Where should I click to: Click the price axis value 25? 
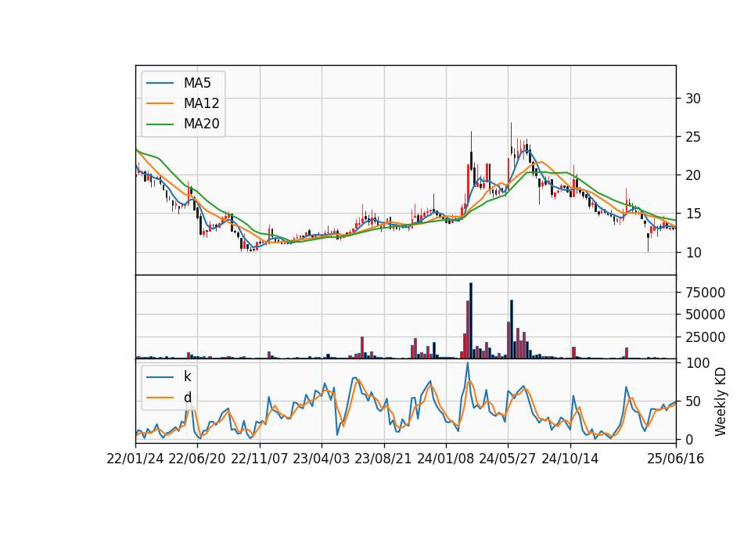[x=693, y=137]
